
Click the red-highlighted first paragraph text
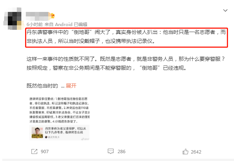click(126, 37)
